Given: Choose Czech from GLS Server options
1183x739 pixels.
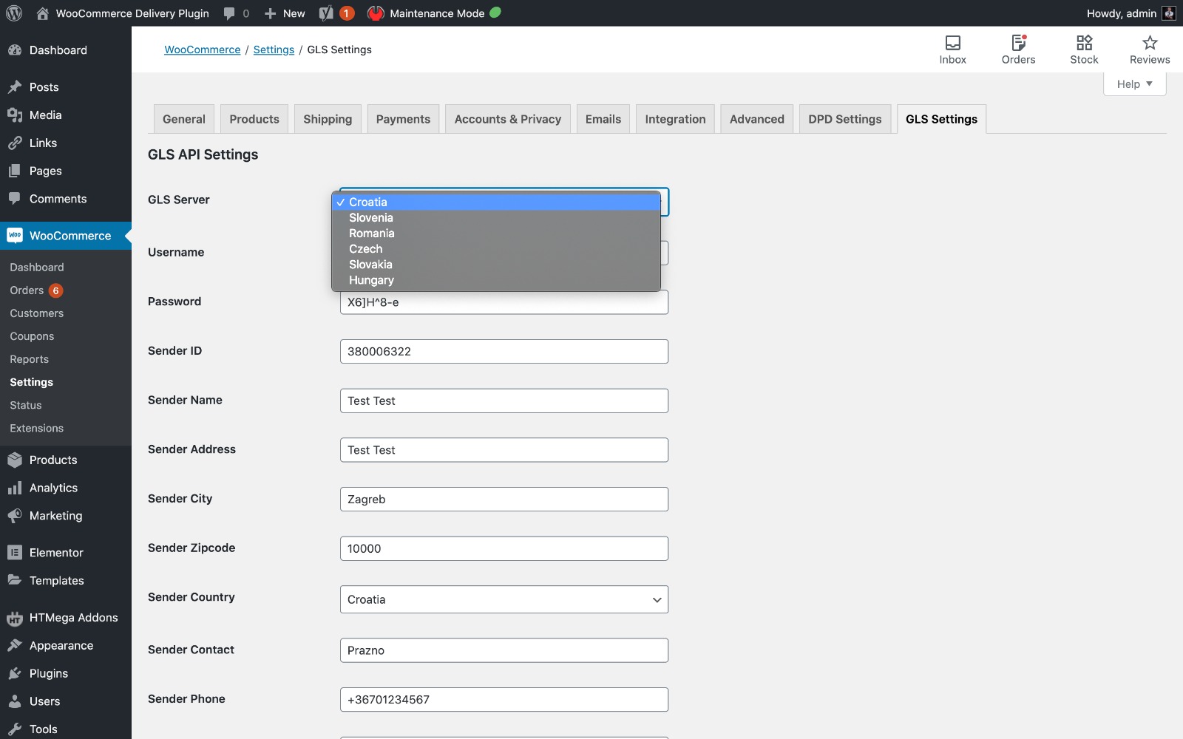Looking at the screenshot, I should tap(496, 248).
